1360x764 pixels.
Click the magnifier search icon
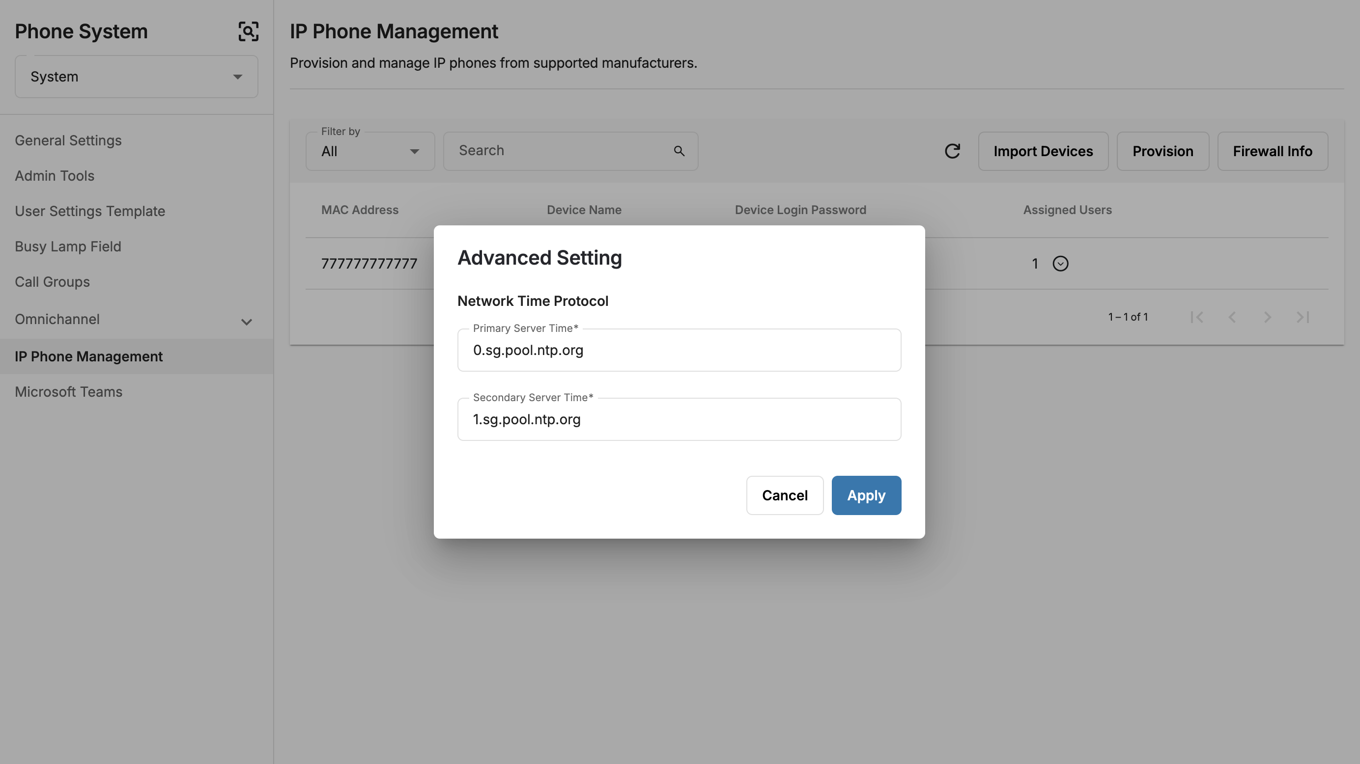[x=679, y=151]
